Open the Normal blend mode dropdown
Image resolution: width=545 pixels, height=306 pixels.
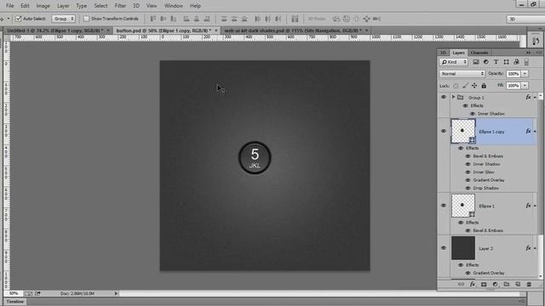462,74
